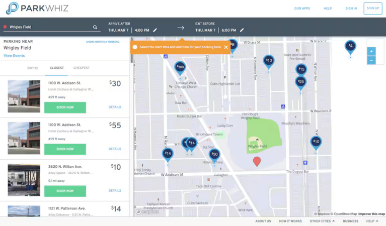Screen dimensions: 386x226
Task: Open Business footer link
Action: pyautogui.click(x=350, y=221)
